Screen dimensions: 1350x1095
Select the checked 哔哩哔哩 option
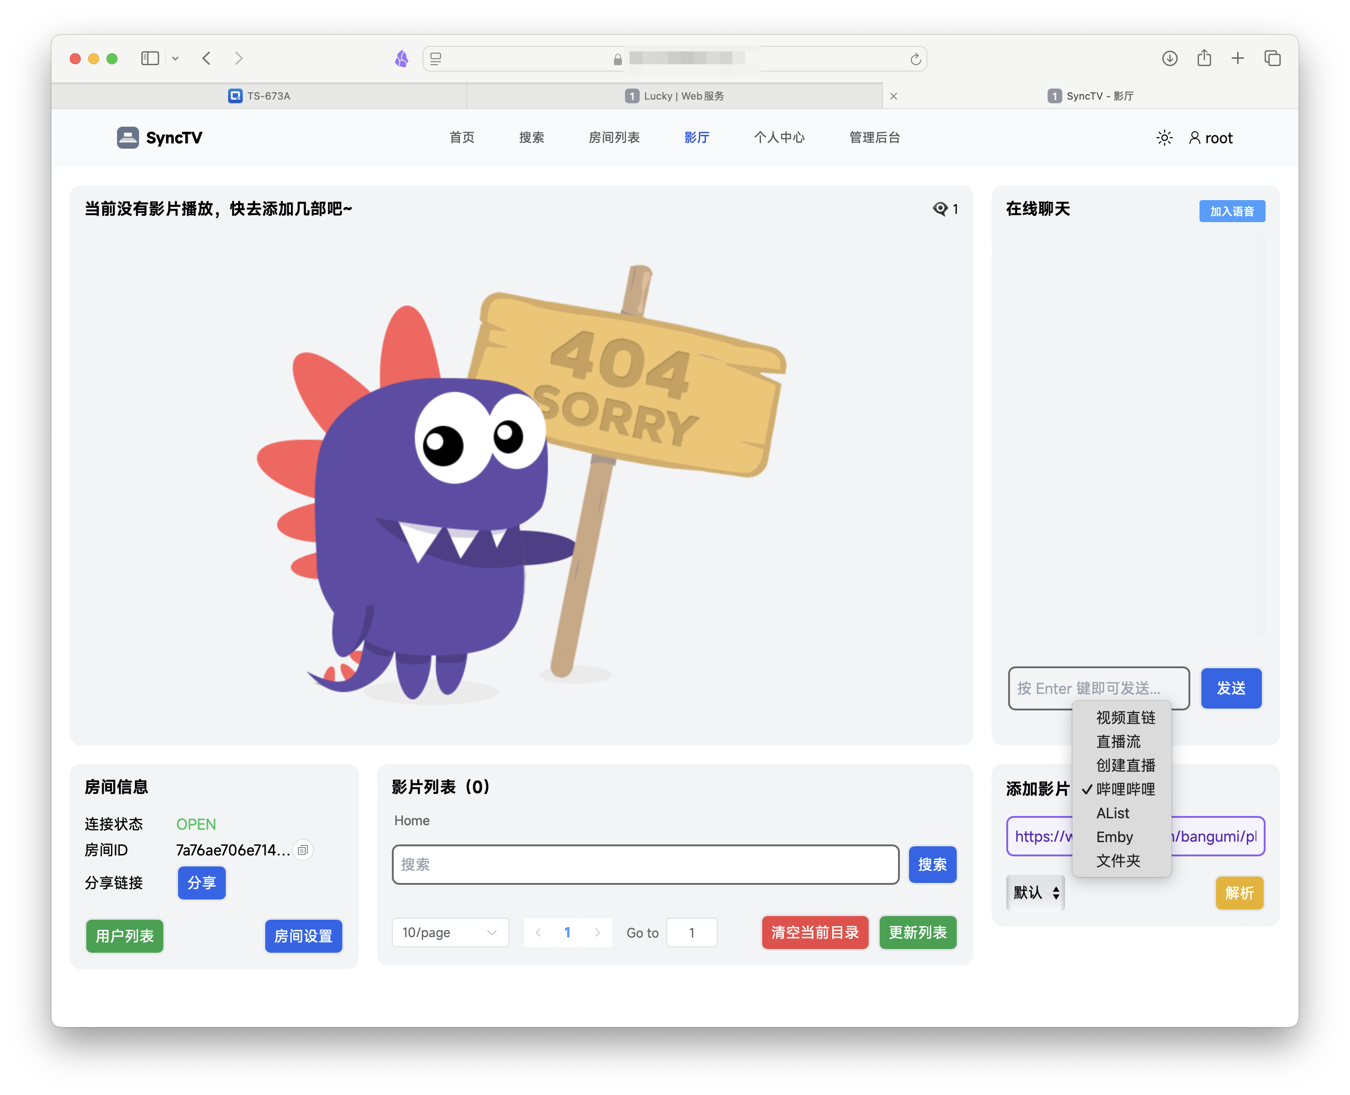[1125, 789]
